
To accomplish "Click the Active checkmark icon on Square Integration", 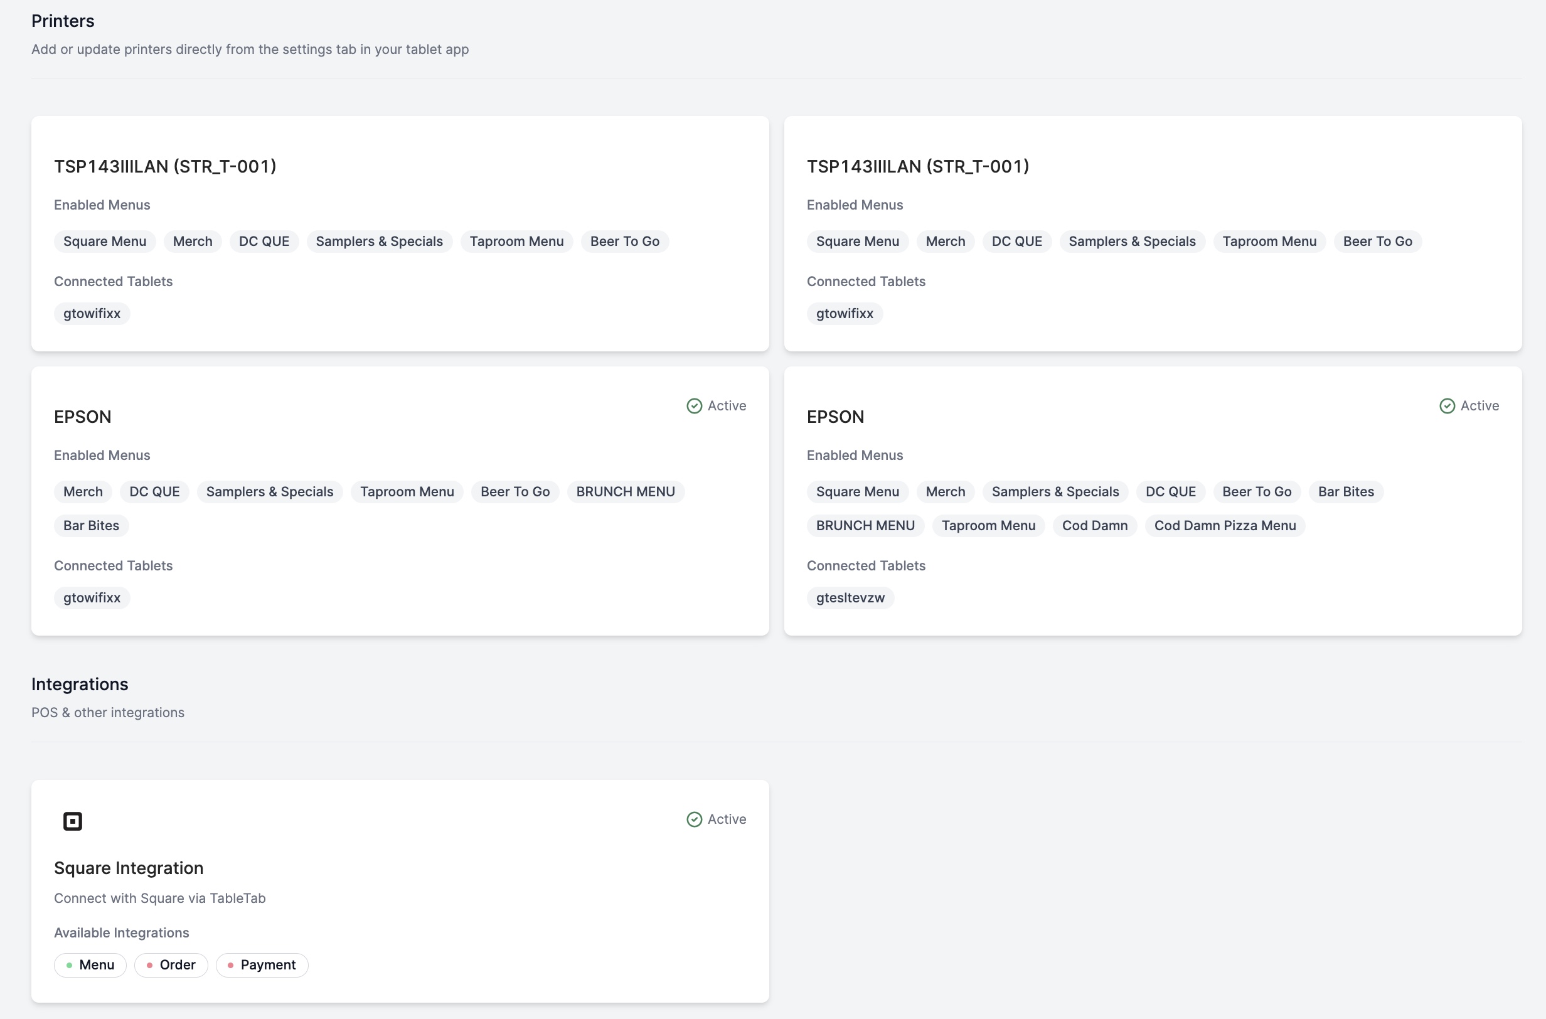I will point(694,819).
